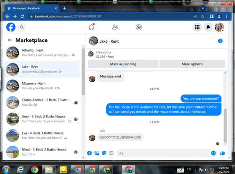Open emoji picker in message field
Image resolution: width=235 pixels, height=174 pixels.
point(213,153)
